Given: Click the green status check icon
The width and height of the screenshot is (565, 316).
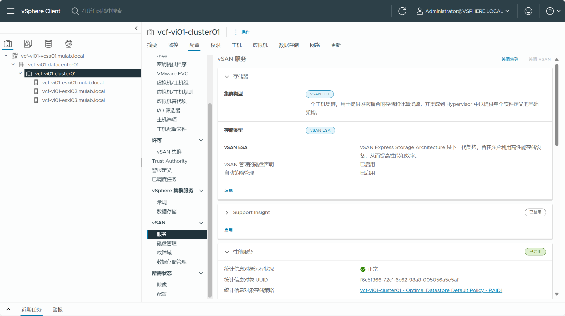Looking at the screenshot, I should click(x=363, y=269).
